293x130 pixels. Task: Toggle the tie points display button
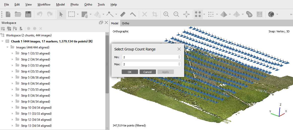pyautogui.click(x=198, y=14)
